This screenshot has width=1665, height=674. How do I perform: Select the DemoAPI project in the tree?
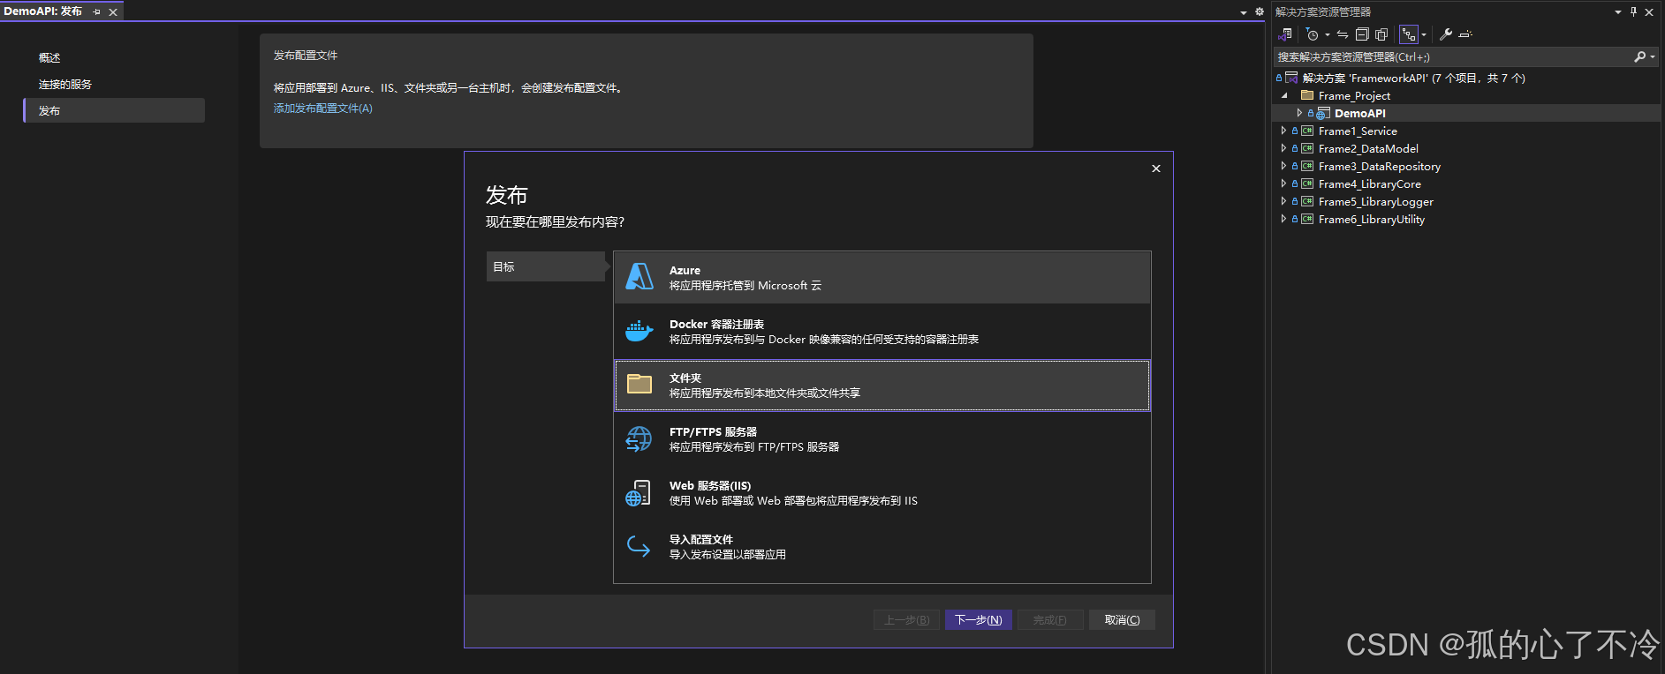pyautogui.click(x=1359, y=113)
